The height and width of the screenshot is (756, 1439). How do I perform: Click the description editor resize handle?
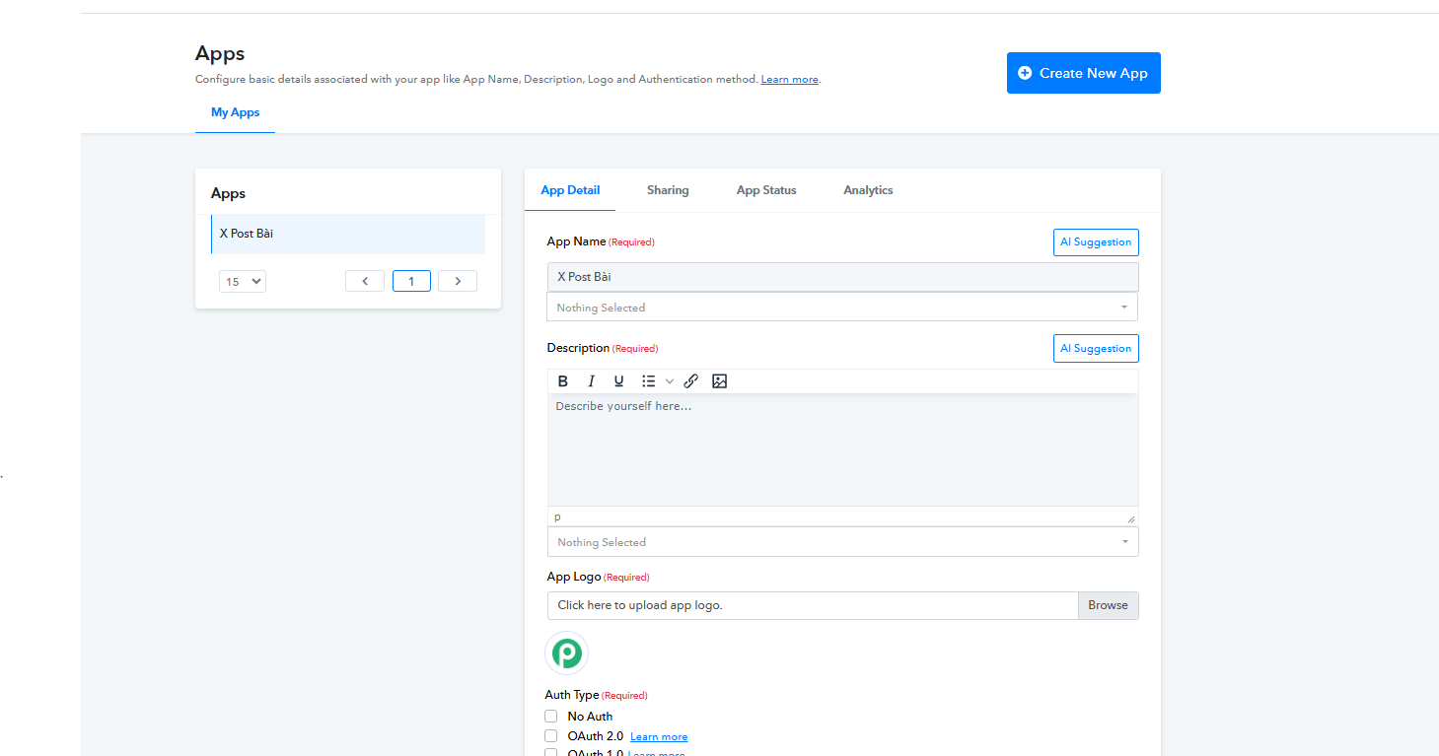[x=1131, y=518]
